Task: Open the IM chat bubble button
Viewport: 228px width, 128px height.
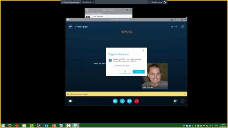Action: point(71,101)
